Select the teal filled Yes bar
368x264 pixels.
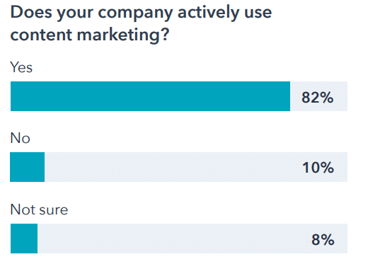(150, 96)
